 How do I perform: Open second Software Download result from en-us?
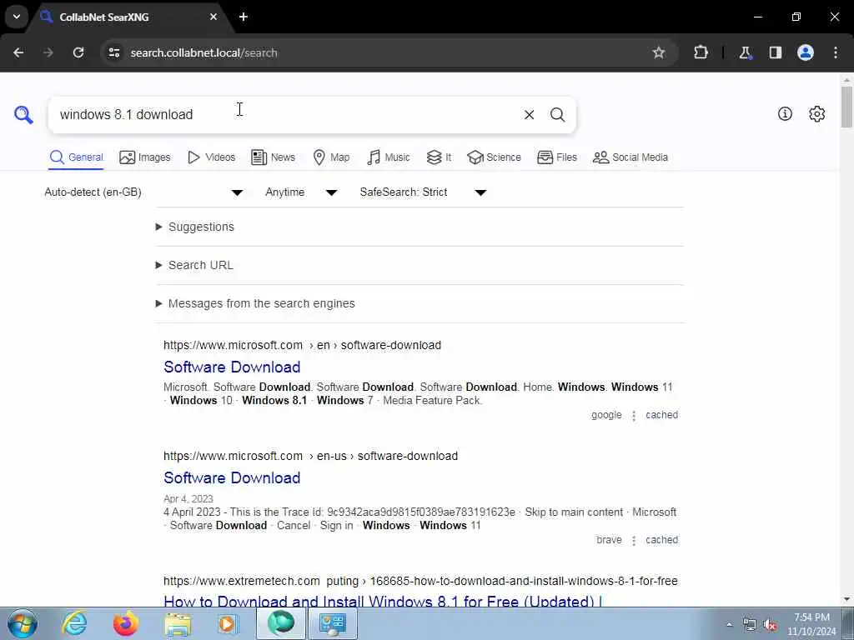(232, 477)
